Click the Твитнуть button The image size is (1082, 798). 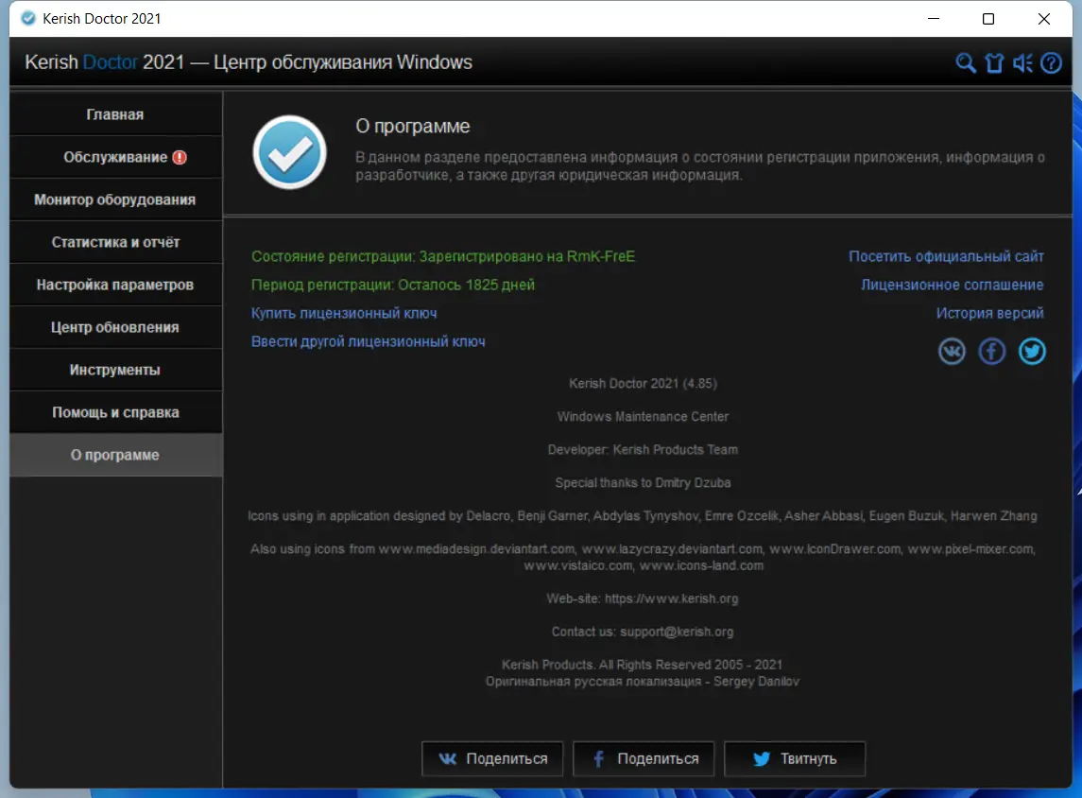[x=794, y=758]
